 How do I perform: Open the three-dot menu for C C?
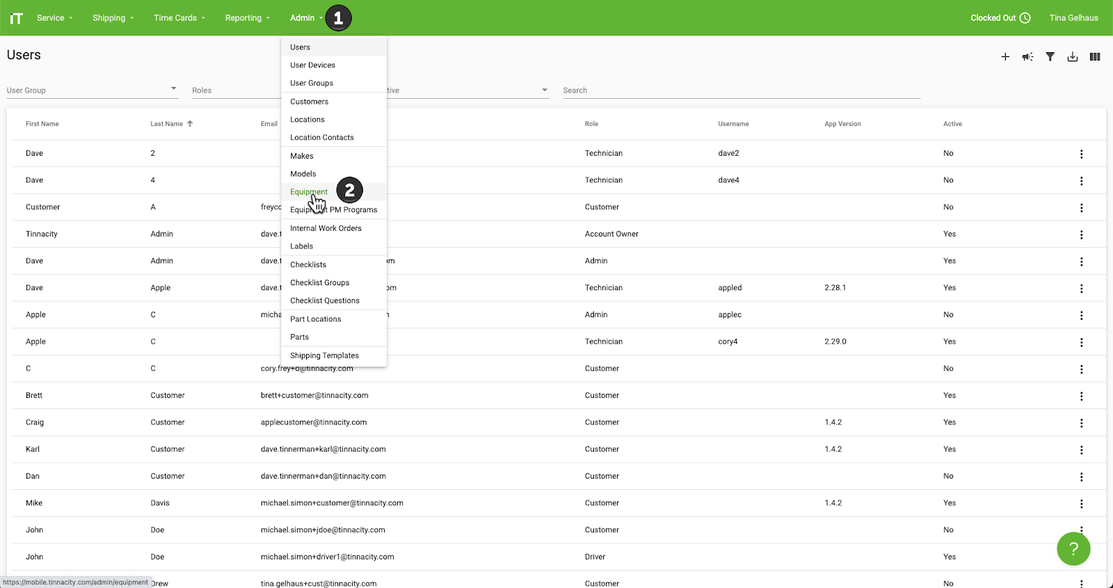click(x=1082, y=370)
